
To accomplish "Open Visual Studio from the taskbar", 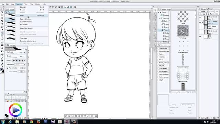I will 53,122.
